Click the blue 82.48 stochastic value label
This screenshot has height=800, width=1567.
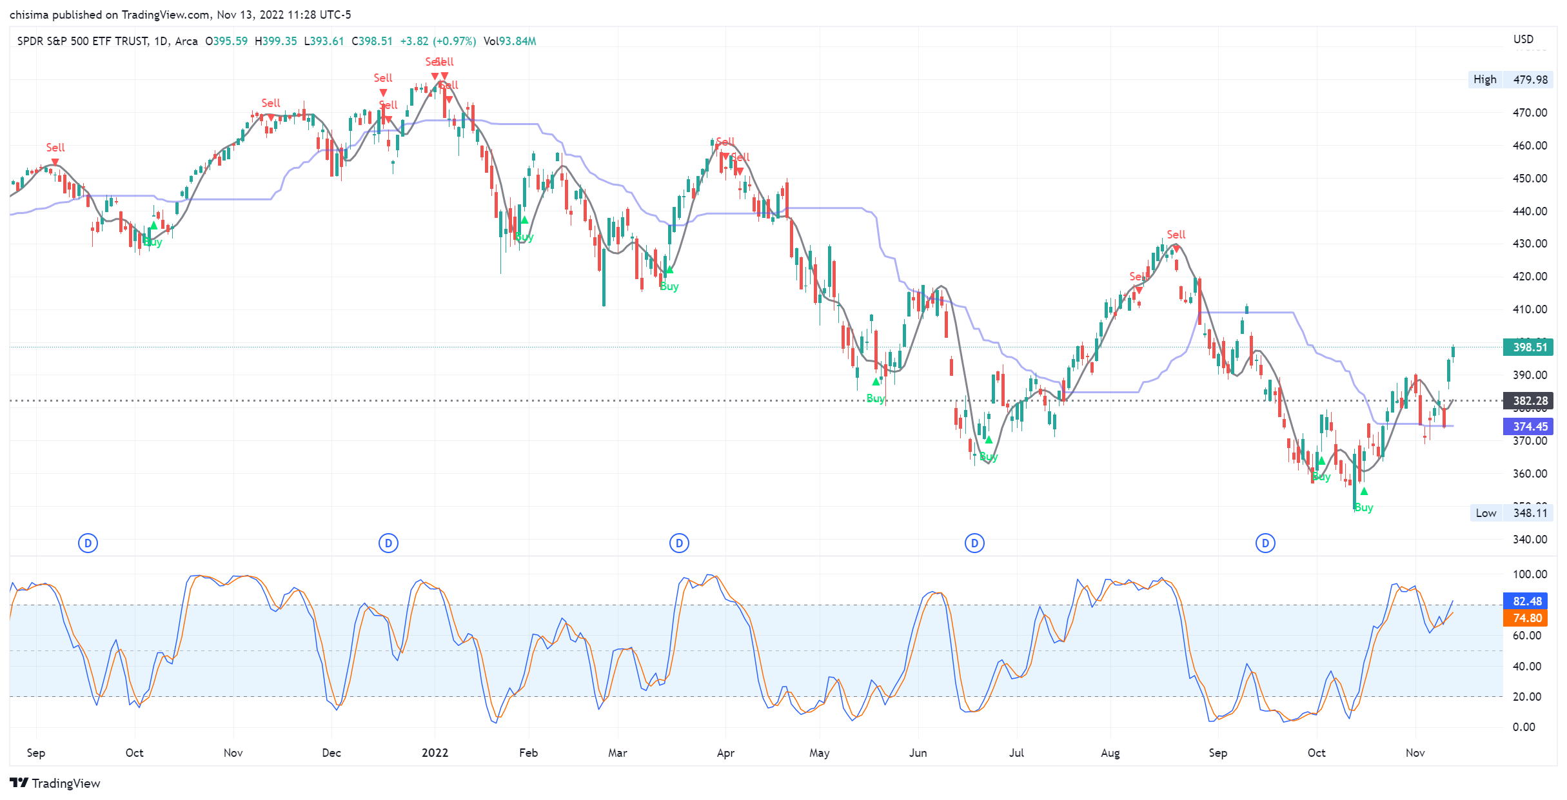coord(1524,601)
